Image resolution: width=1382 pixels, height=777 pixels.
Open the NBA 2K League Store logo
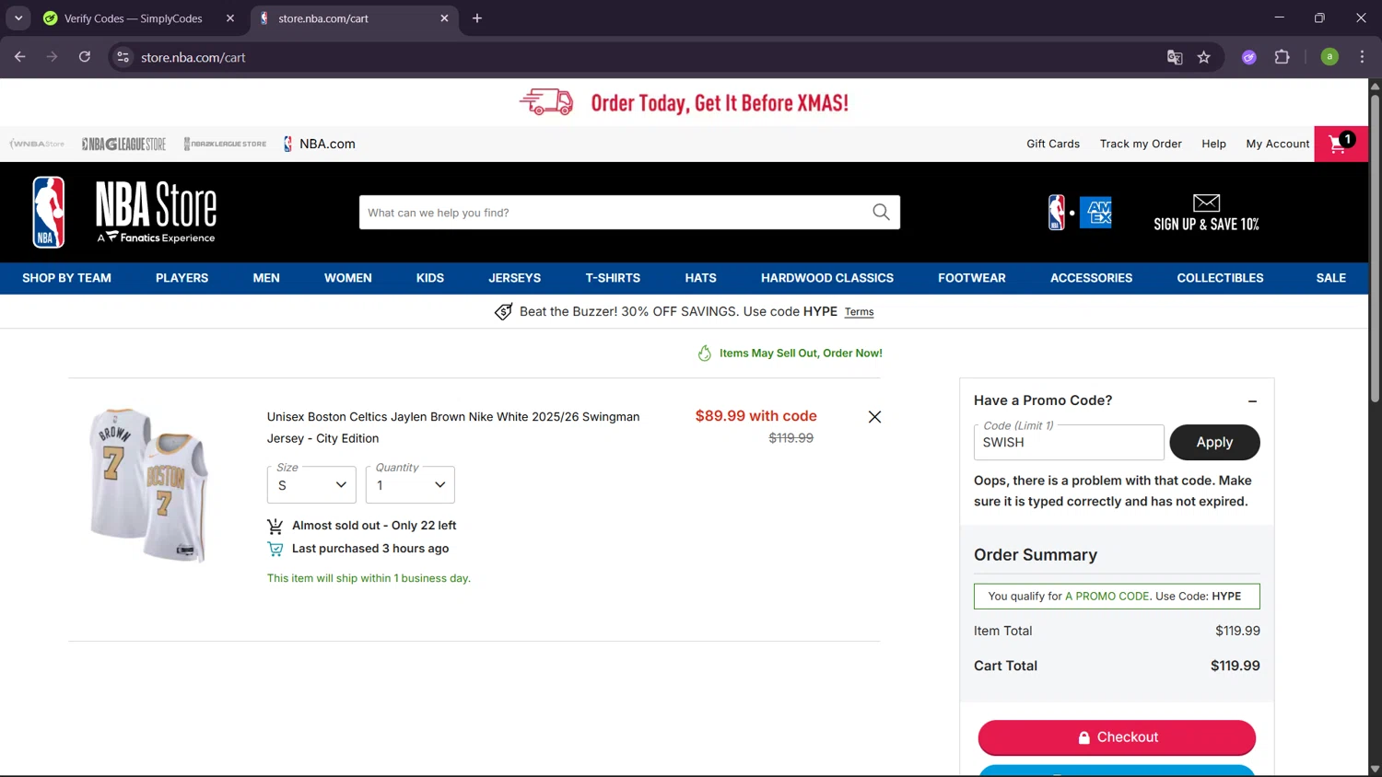pos(225,144)
